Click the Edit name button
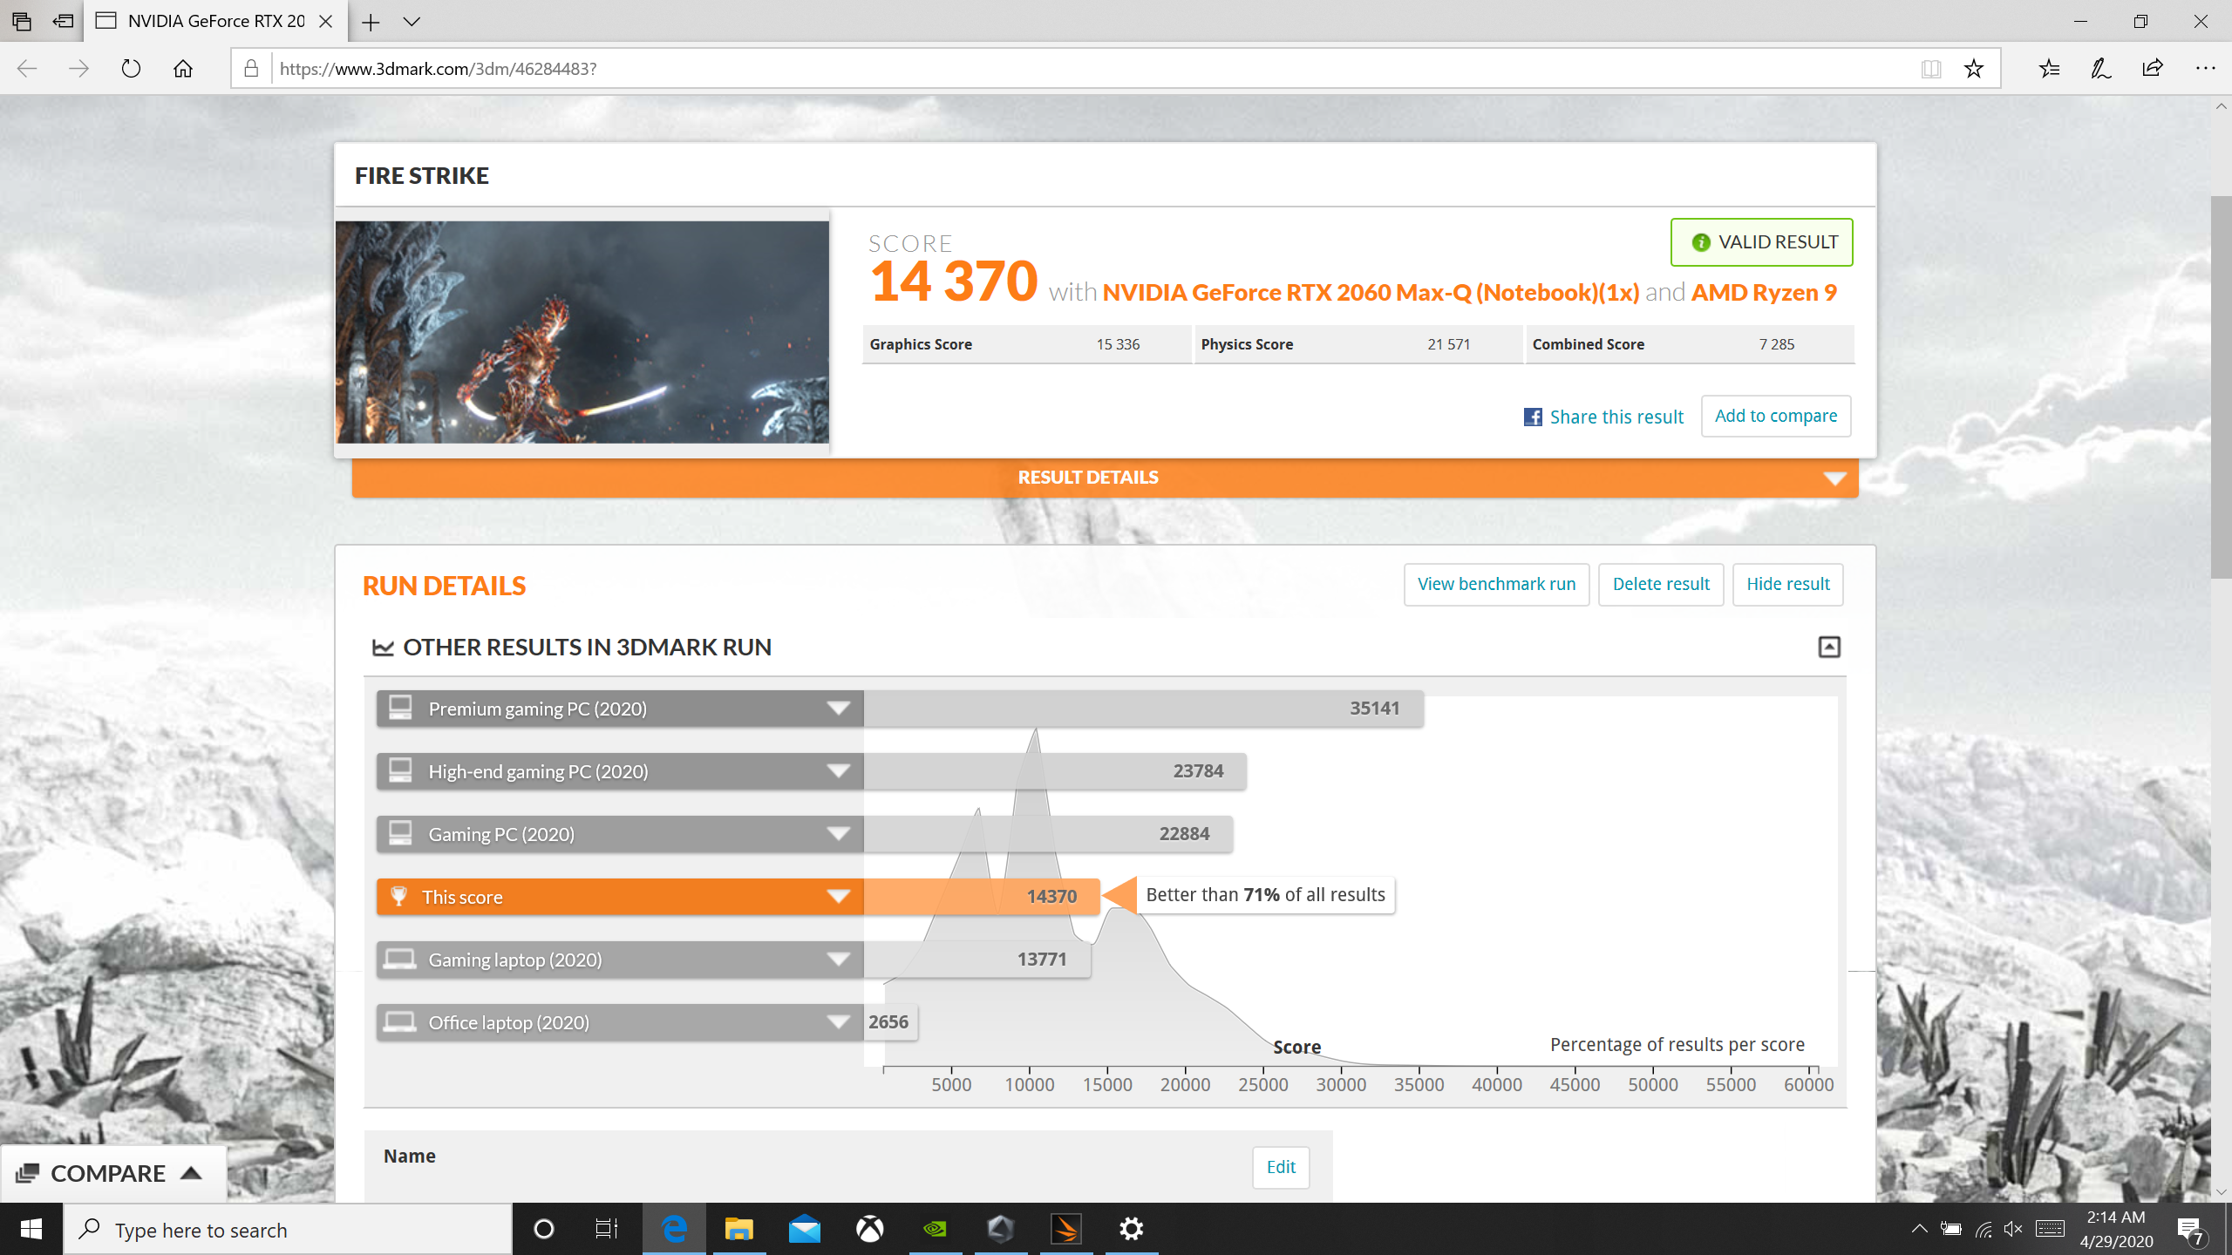Image resolution: width=2232 pixels, height=1255 pixels. [x=1281, y=1167]
